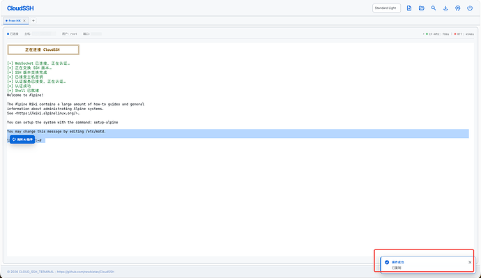Click the '[+] Shell' ready line
Screen dimensions: 481x278
(x=23, y=91)
